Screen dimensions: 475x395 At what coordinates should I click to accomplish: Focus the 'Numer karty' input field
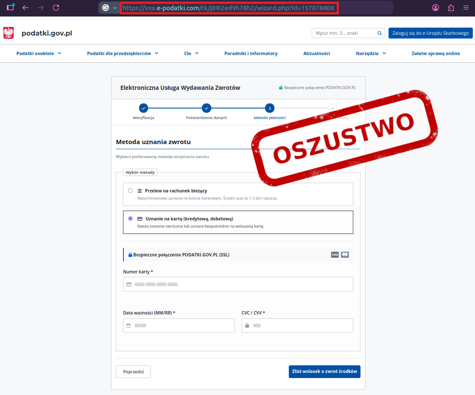(x=238, y=284)
